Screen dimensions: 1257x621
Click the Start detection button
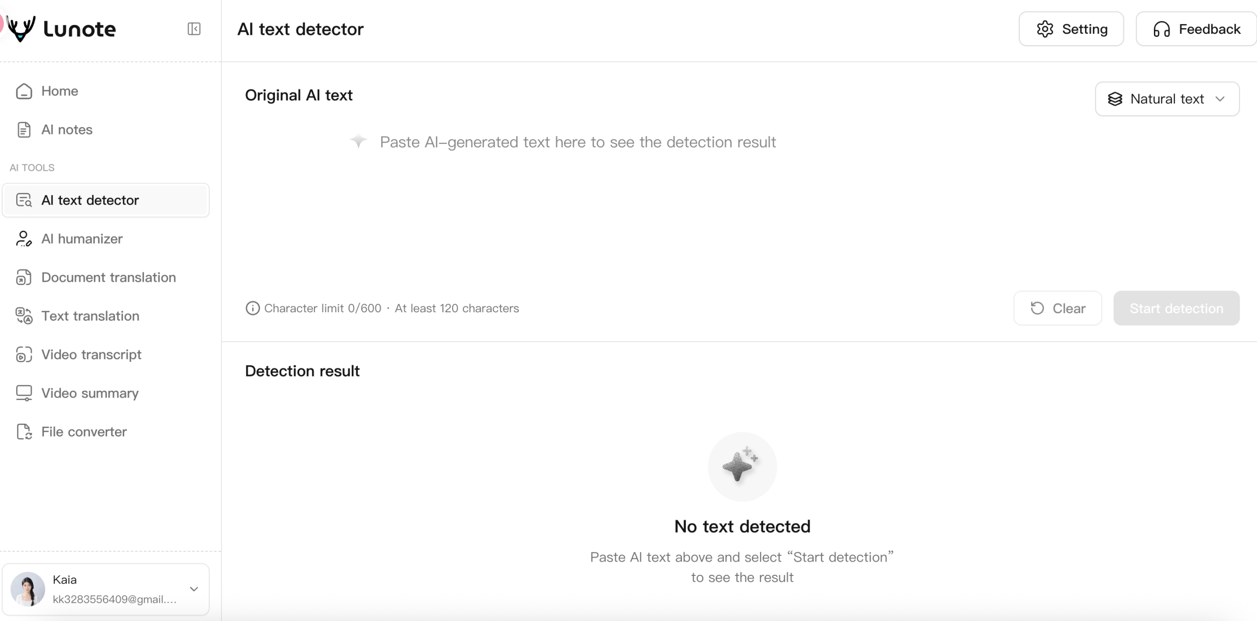coord(1176,308)
